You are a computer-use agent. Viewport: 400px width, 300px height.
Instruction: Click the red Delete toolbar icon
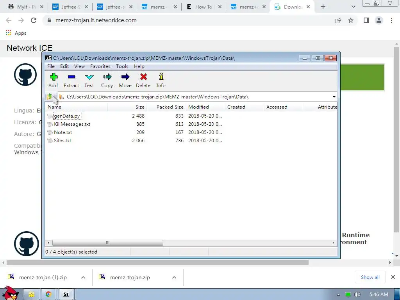pyautogui.click(x=143, y=80)
